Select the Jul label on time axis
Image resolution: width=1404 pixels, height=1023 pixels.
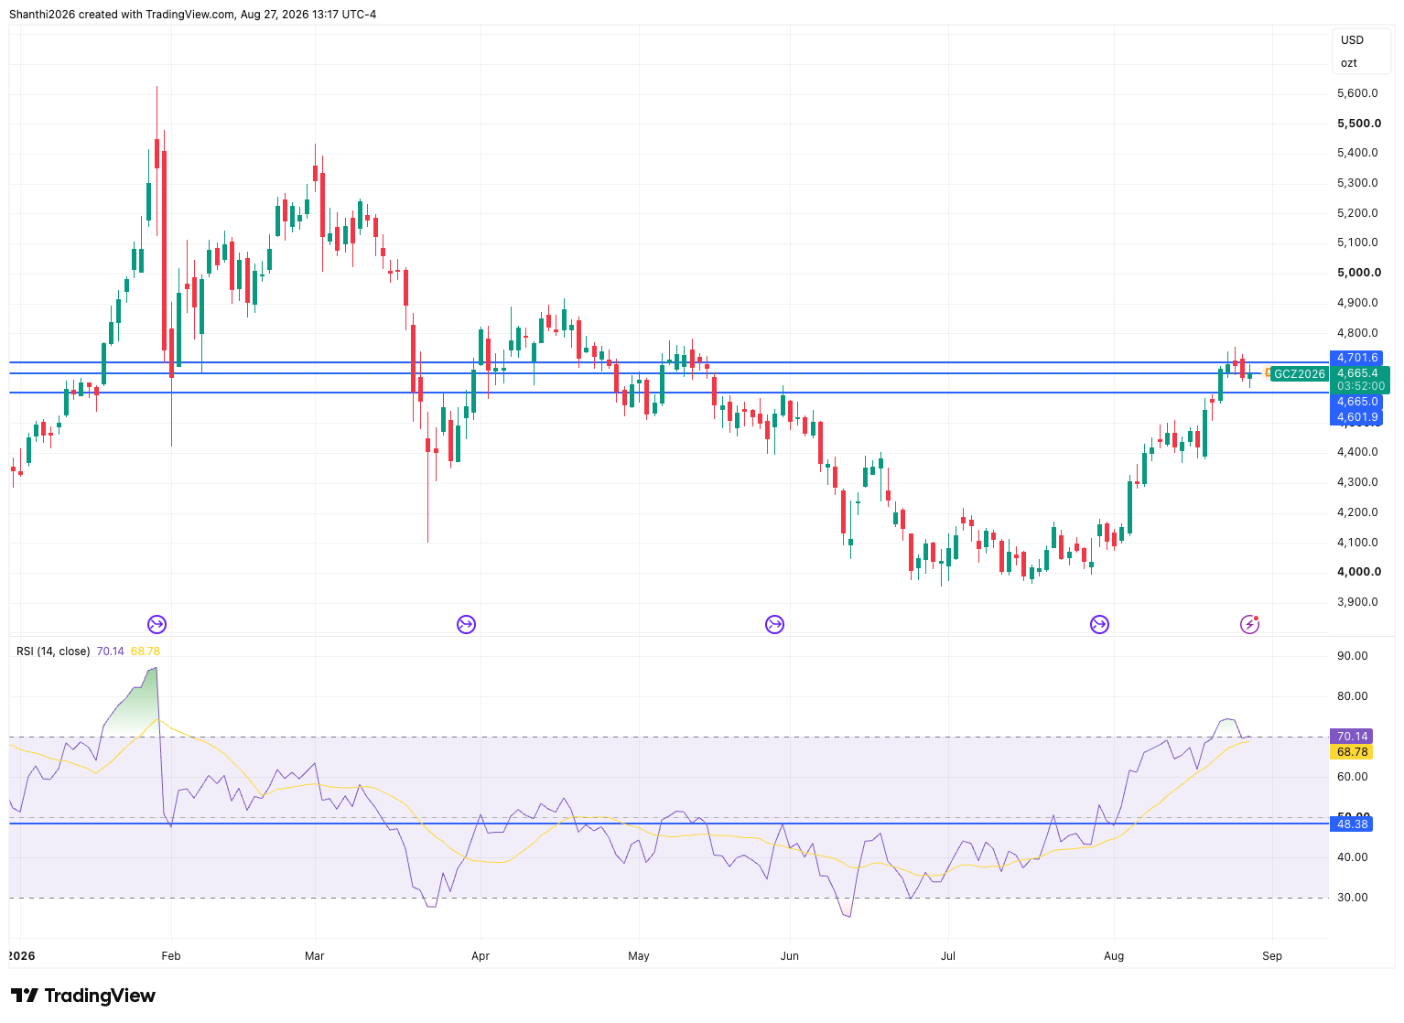point(948,956)
